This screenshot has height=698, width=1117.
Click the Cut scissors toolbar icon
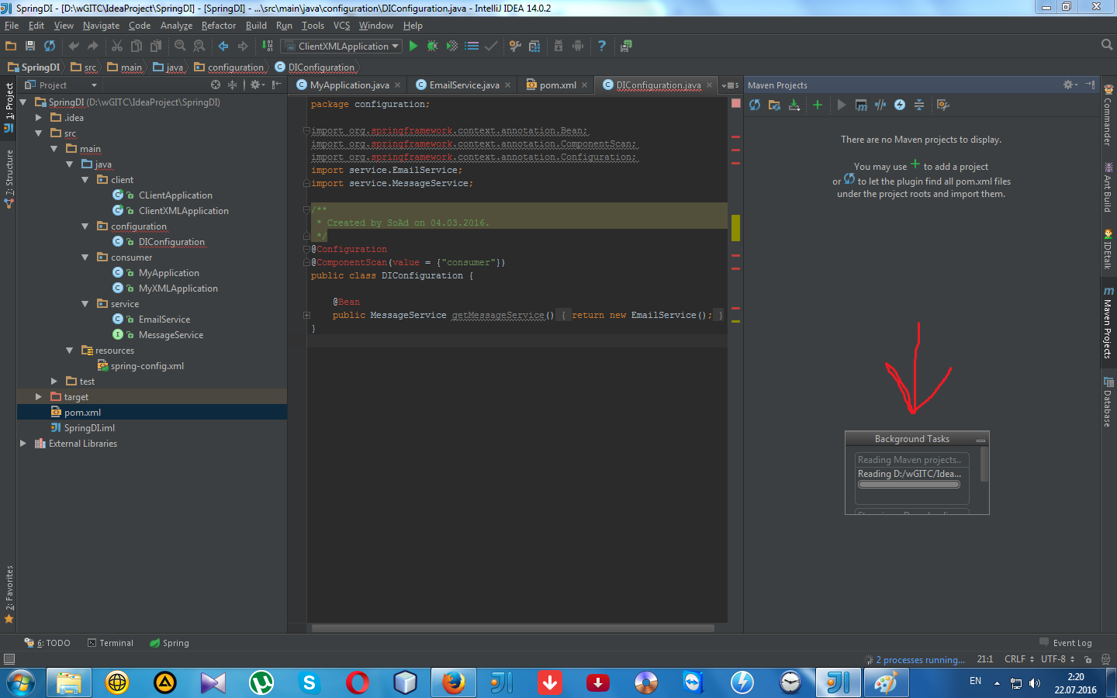click(x=117, y=46)
